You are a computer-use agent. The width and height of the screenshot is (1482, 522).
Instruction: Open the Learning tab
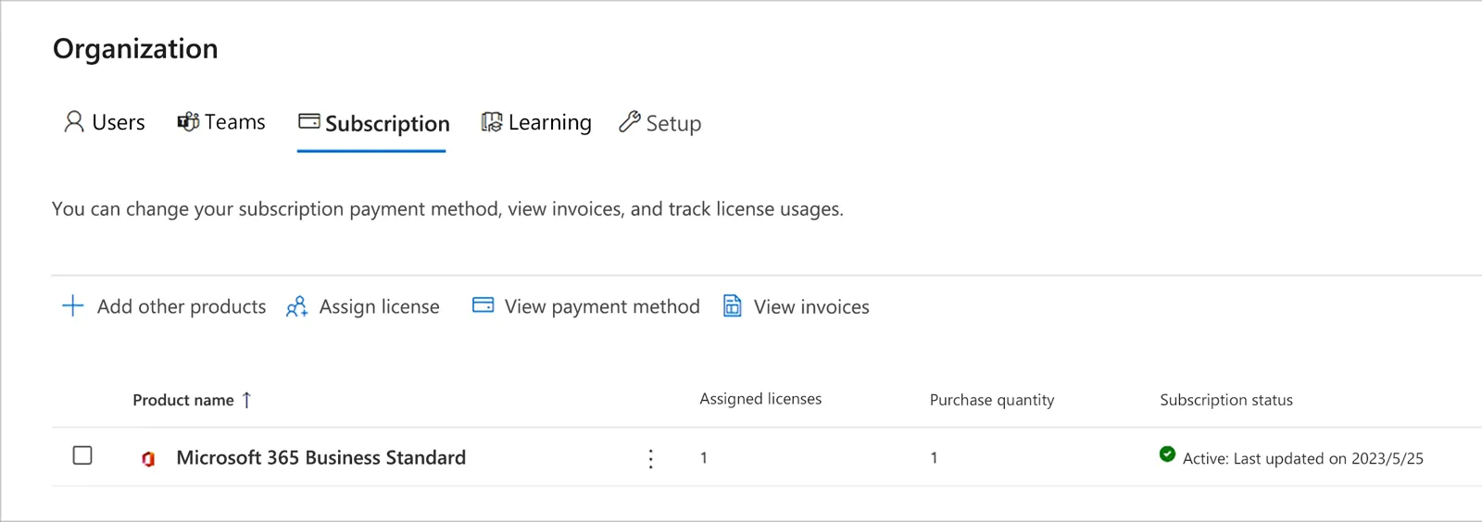point(536,122)
